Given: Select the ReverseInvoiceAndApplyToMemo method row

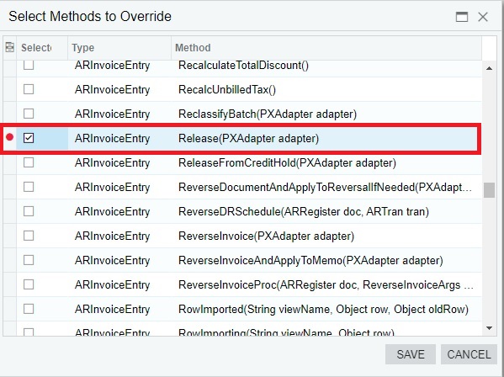Looking at the screenshot, I should tap(242, 260).
